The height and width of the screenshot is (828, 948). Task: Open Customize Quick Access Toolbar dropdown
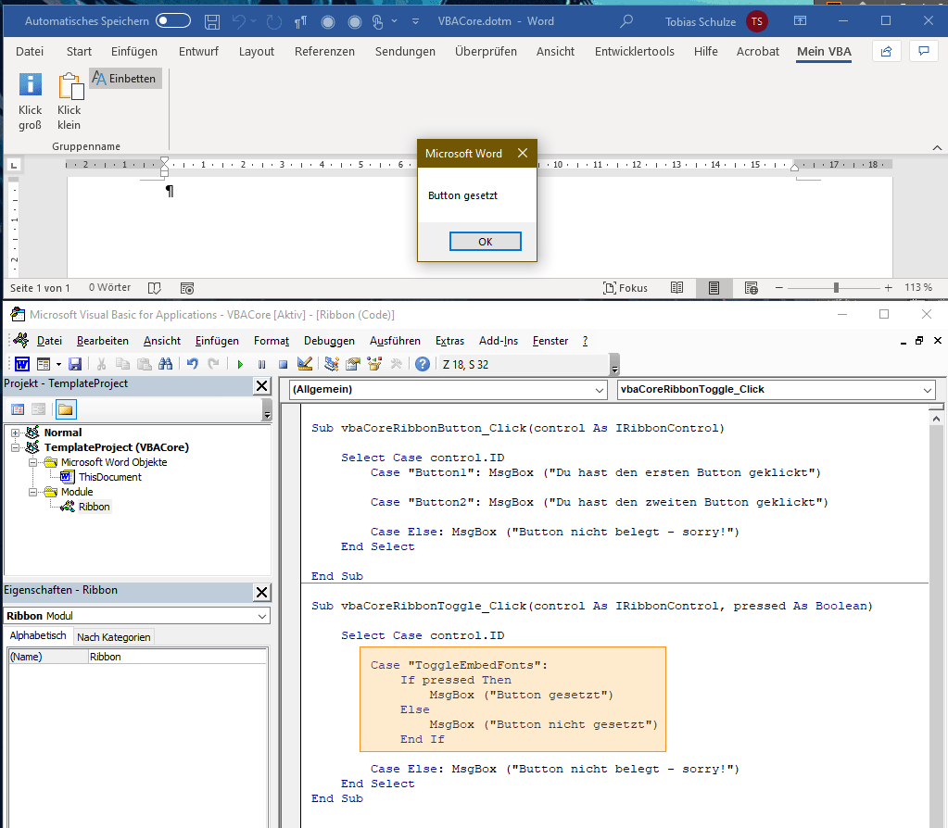click(x=415, y=21)
